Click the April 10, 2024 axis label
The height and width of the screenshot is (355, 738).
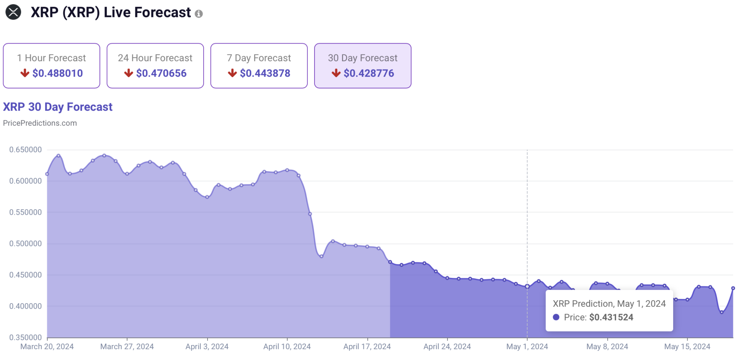[287, 347]
